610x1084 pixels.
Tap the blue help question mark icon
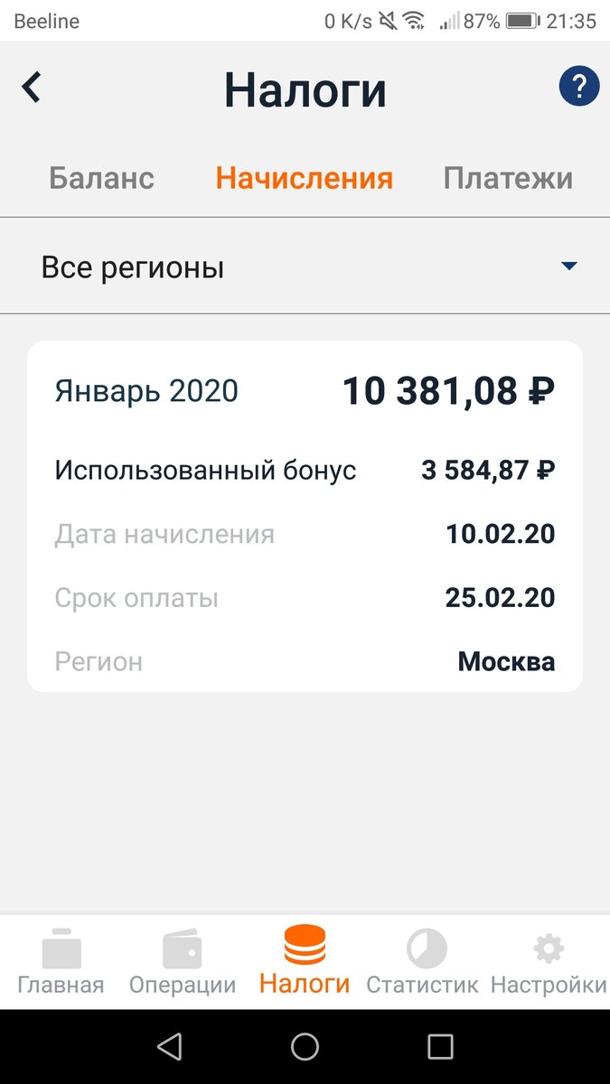click(x=579, y=86)
